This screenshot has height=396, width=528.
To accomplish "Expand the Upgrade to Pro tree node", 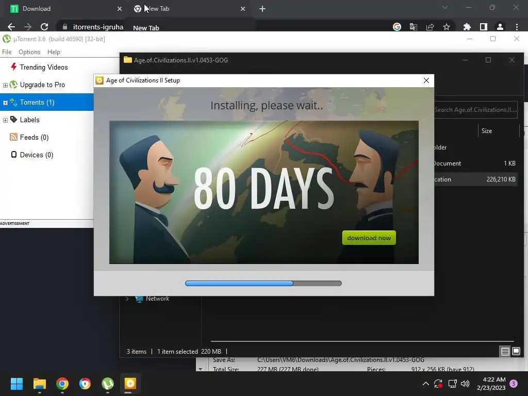I will click(5, 85).
